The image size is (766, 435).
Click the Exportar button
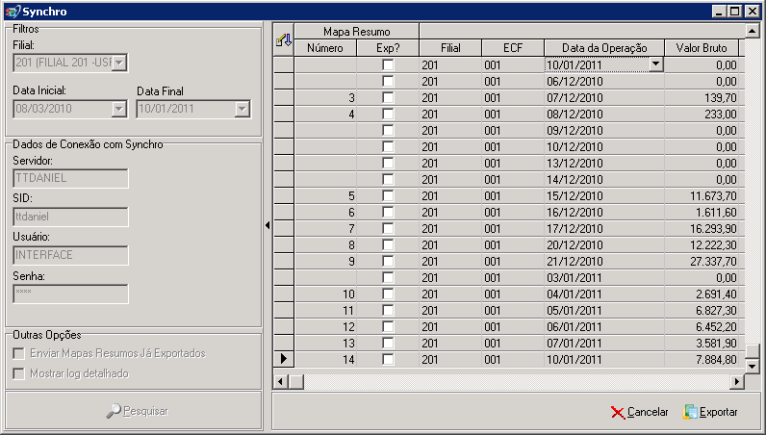click(x=710, y=412)
